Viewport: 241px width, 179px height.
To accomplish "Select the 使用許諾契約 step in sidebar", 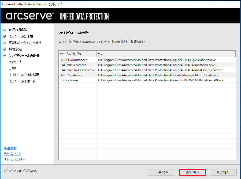I will pyautogui.click(x=18, y=30).
